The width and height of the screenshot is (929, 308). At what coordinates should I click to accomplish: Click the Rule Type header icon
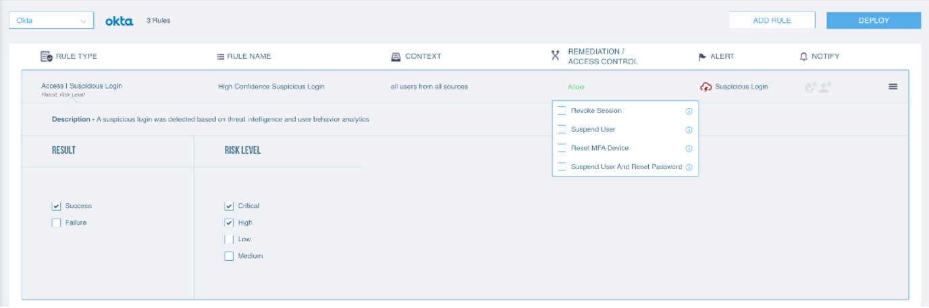pyautogui.click(x=47, y=57)
